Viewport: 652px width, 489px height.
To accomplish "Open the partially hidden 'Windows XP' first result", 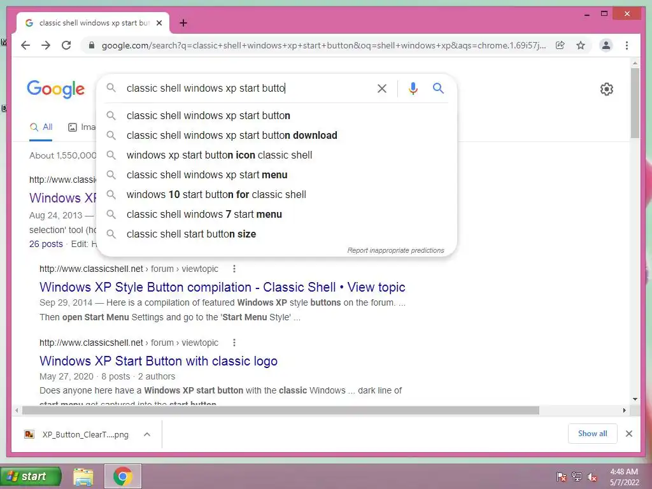I will 63,198.
